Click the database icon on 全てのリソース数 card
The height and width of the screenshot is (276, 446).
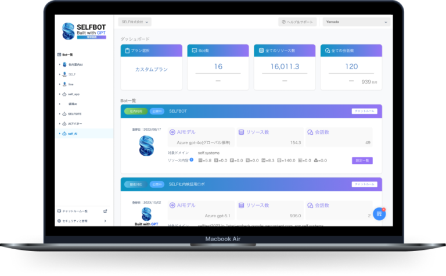(261, 51)
